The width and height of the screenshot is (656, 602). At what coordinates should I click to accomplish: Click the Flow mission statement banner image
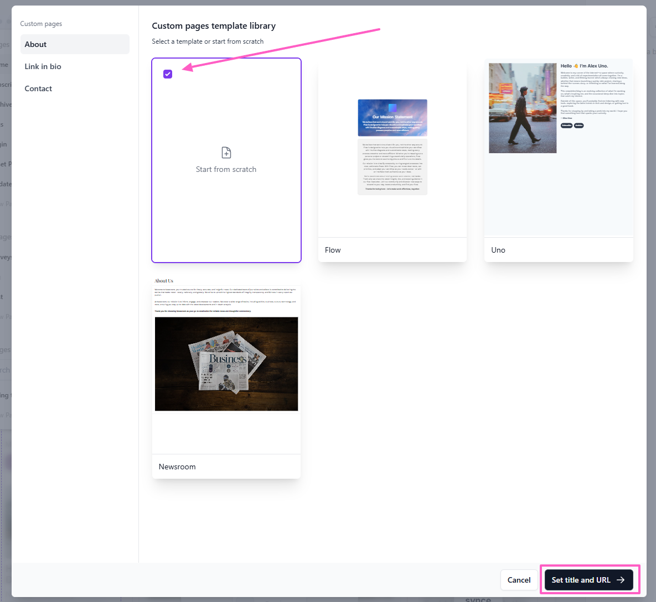click(392, 118)
